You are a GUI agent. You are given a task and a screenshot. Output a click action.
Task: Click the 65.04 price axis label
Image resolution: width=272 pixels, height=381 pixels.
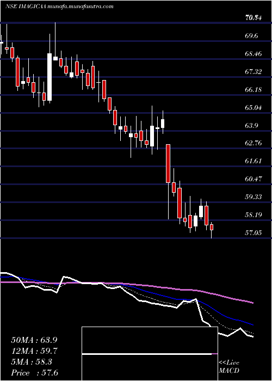pos(254,107)
